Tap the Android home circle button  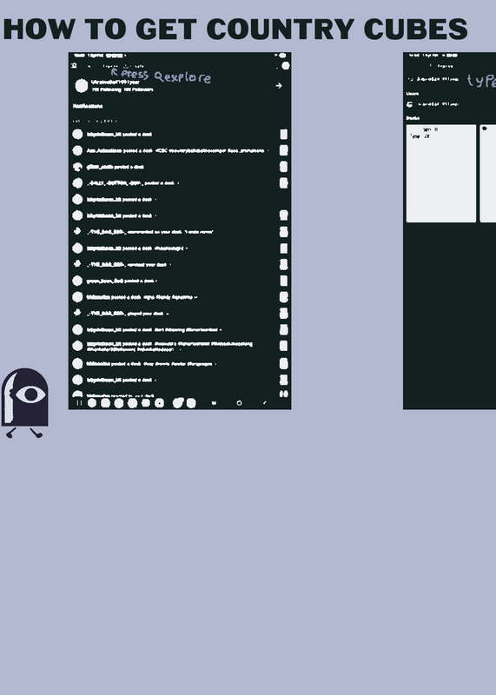tap(240, 403)
